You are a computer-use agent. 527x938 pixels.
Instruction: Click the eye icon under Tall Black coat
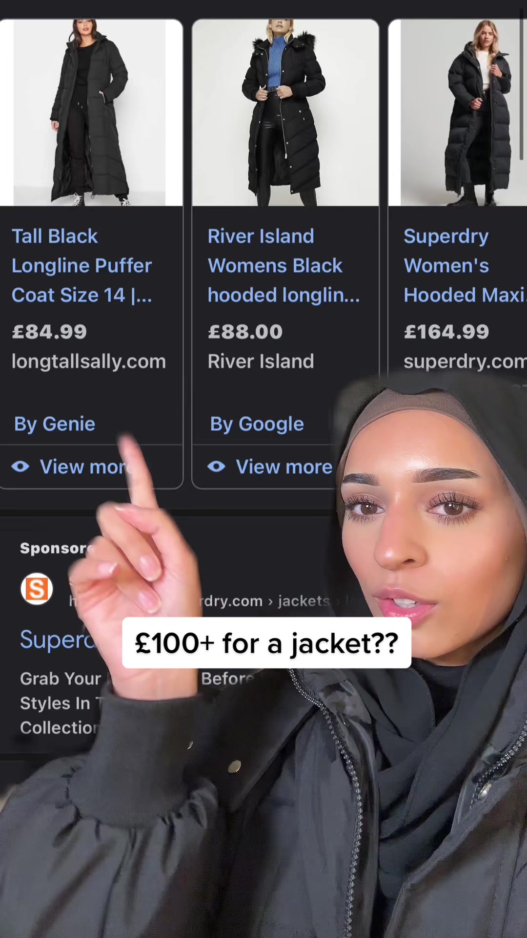click(x=20, y=467)
